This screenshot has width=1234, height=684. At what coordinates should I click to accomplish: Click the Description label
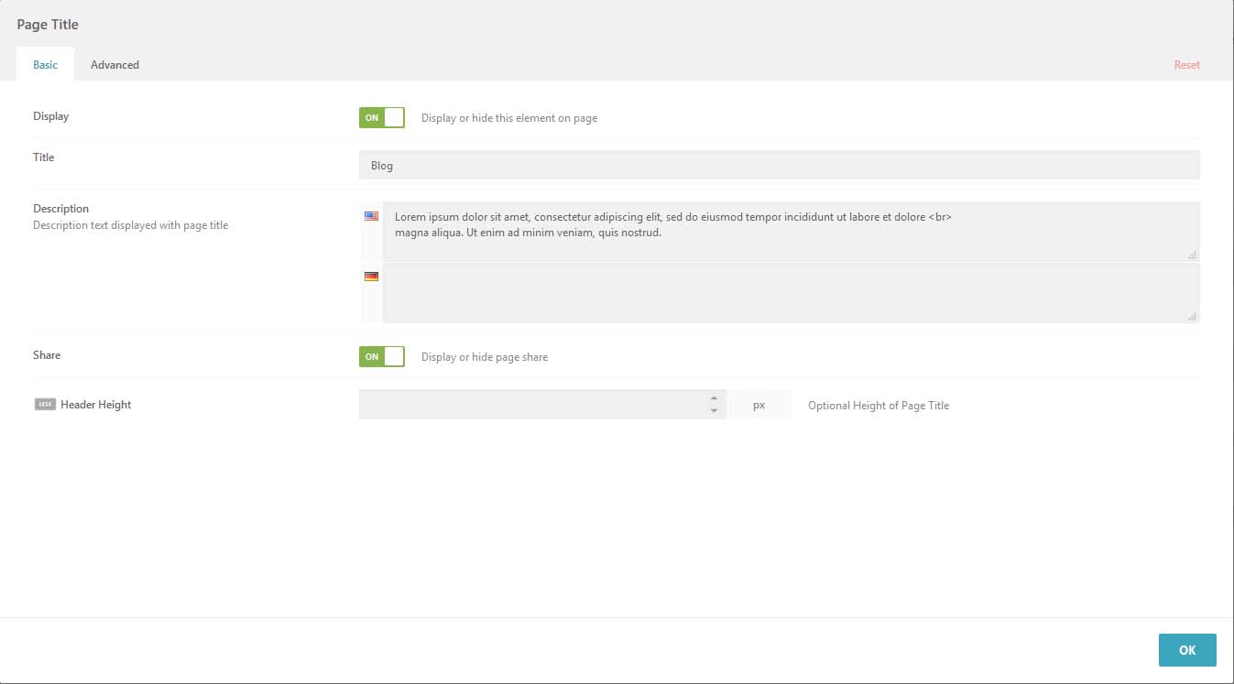60,209
